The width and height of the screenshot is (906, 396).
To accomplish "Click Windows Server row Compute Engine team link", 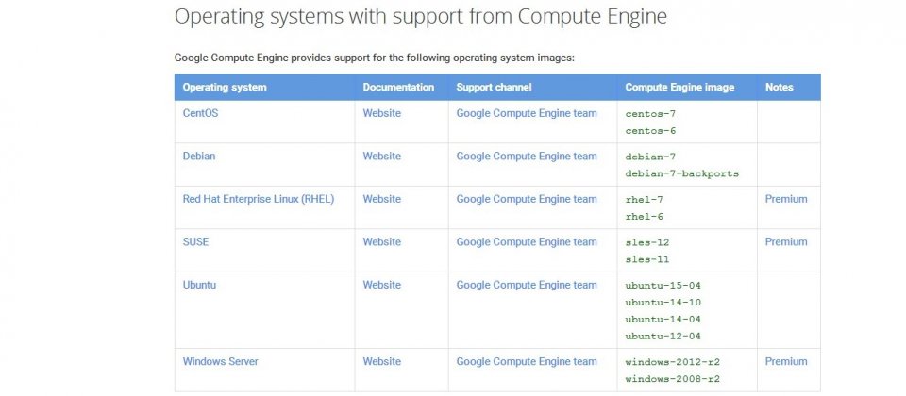I will [x=526, y=361].
